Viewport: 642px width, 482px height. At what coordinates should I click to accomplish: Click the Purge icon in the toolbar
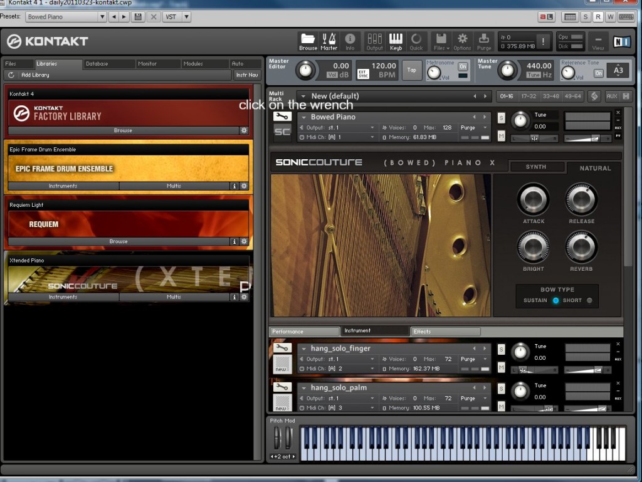point(484,41)
